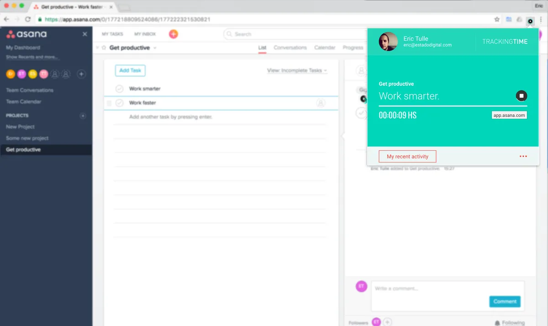Mark Work faster task complete
This screenshot has width=548, height=326.
point(119,103)
